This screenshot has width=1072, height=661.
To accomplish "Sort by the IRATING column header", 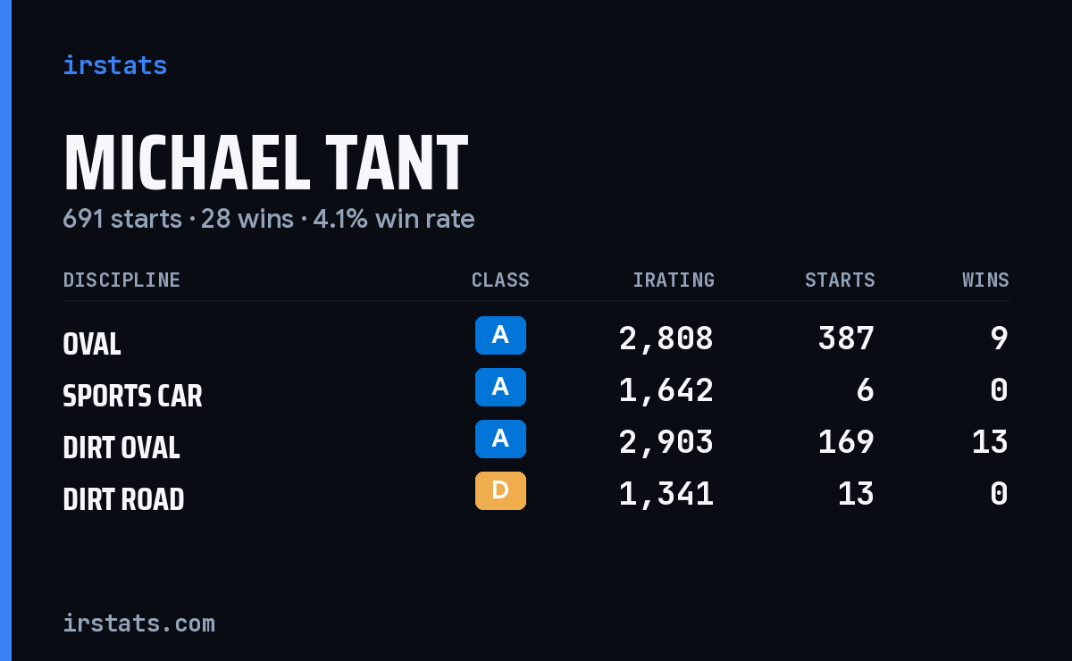I will [674, 280].
